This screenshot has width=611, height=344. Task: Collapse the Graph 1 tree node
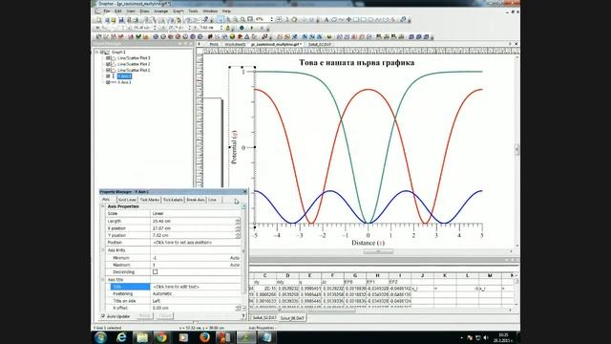96,52
